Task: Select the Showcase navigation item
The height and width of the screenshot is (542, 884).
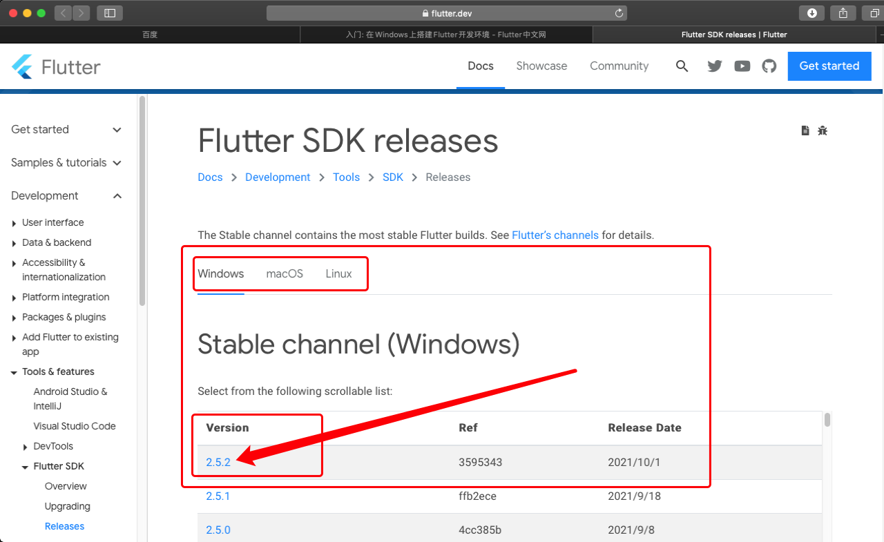Action: (x=541, y=66)
